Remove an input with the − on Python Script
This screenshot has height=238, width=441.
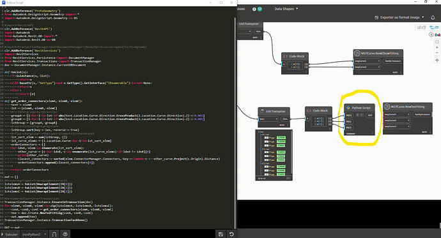point(362,115)
